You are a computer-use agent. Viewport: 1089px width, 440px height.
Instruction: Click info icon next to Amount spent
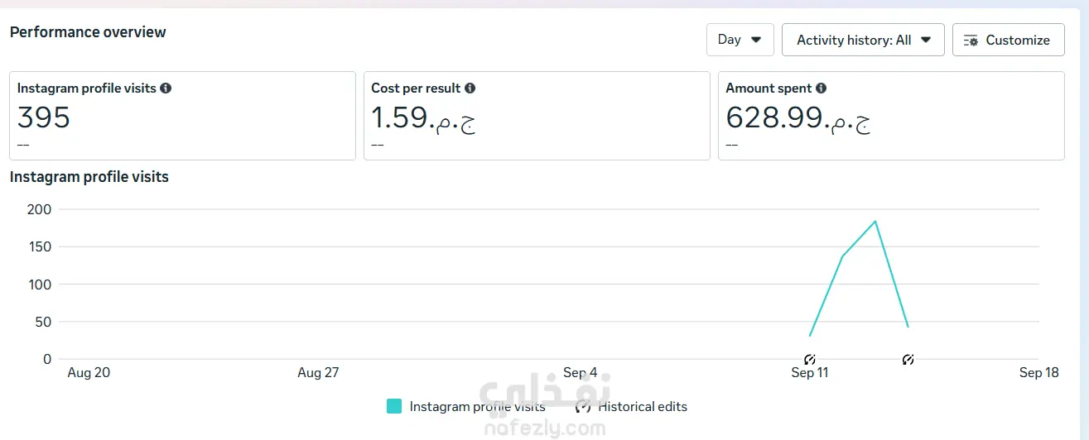pos(821,88)
